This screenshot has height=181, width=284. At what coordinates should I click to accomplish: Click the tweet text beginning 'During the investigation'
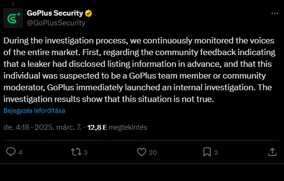coord(140,70)
